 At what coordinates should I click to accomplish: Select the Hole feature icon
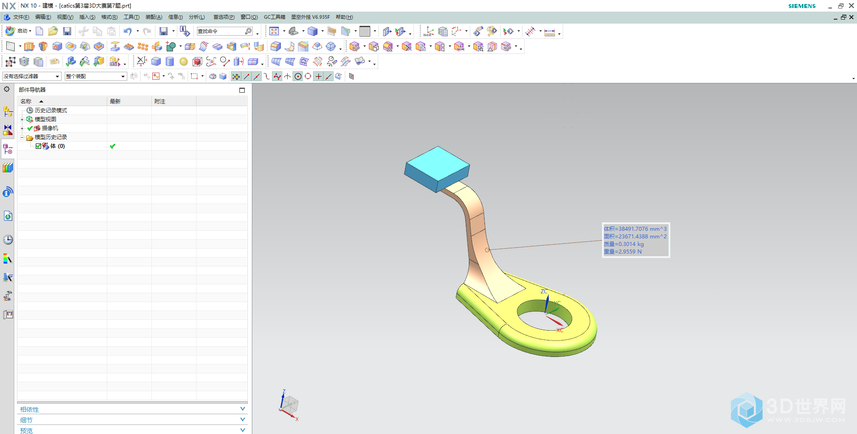(57, 46)
